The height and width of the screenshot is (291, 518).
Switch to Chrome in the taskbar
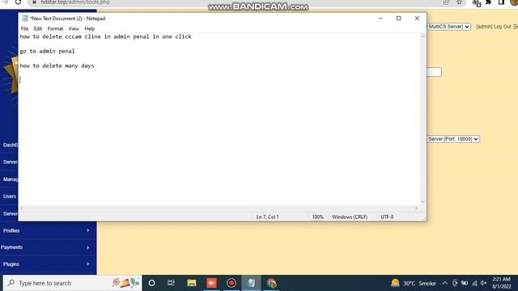coord(272,283)
